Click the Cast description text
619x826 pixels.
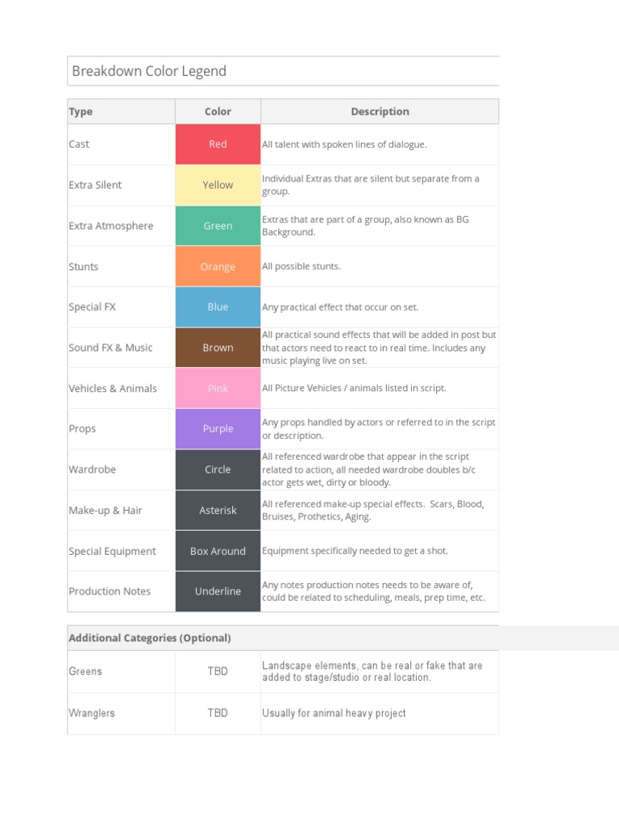coord(344,144)
